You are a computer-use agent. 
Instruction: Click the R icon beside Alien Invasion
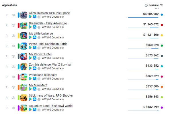click(7, 15)
